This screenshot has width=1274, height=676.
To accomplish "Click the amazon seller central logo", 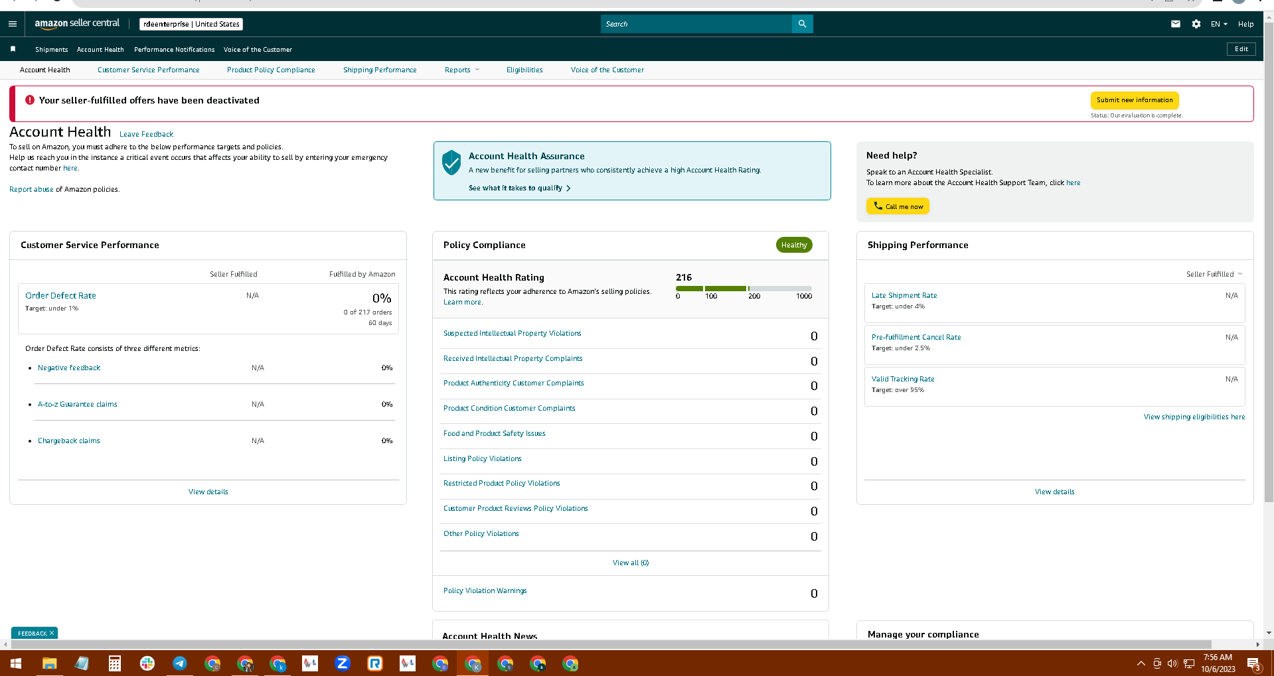I will tap(77, 24).
